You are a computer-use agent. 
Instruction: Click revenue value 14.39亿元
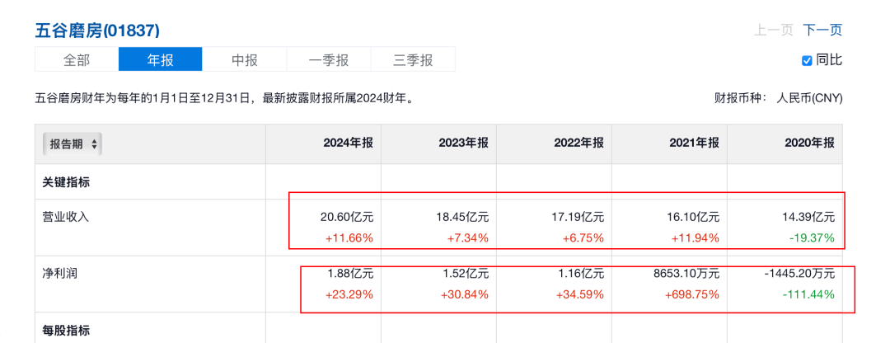click(810, 217)
